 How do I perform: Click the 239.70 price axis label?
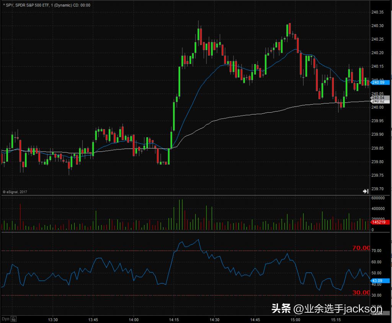click(377, 189)
